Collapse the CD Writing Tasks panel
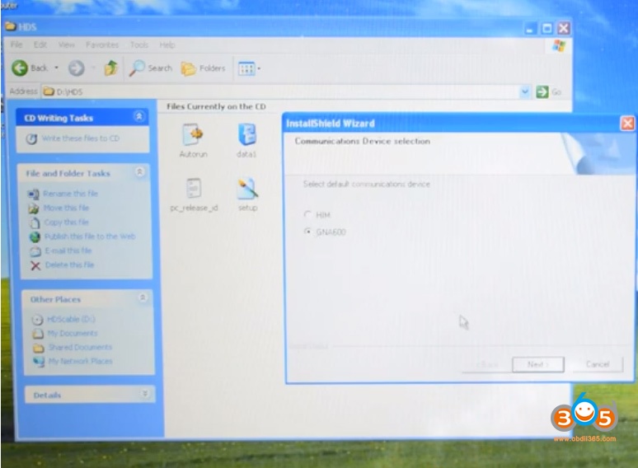This screenshot has height=468, width=638. 139,117
